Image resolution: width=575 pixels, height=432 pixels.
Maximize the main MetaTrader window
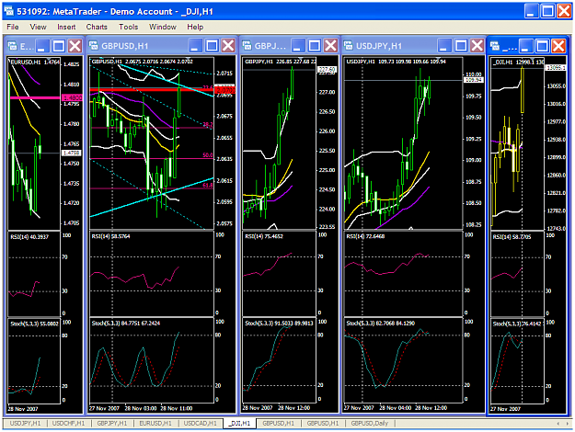(x=548, y=11)
